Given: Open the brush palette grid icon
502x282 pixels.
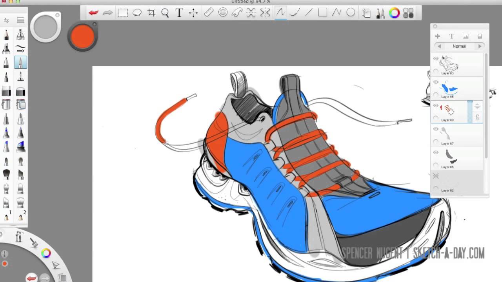Looking at the screenshot, I should pyautogui.click(x=408, y=13).
